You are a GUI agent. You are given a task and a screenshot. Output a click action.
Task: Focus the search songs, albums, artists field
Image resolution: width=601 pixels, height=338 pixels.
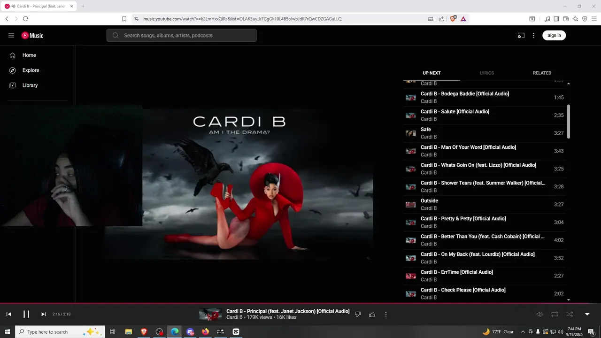(182, 35)
